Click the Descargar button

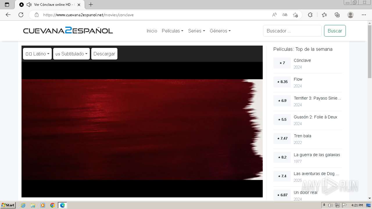pos(104,54)
